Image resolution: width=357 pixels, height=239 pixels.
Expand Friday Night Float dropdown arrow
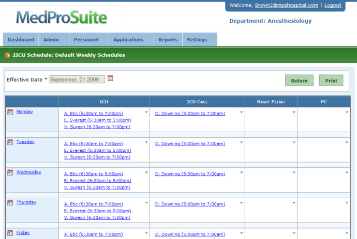pyautogui.click(x=294, y=233)
